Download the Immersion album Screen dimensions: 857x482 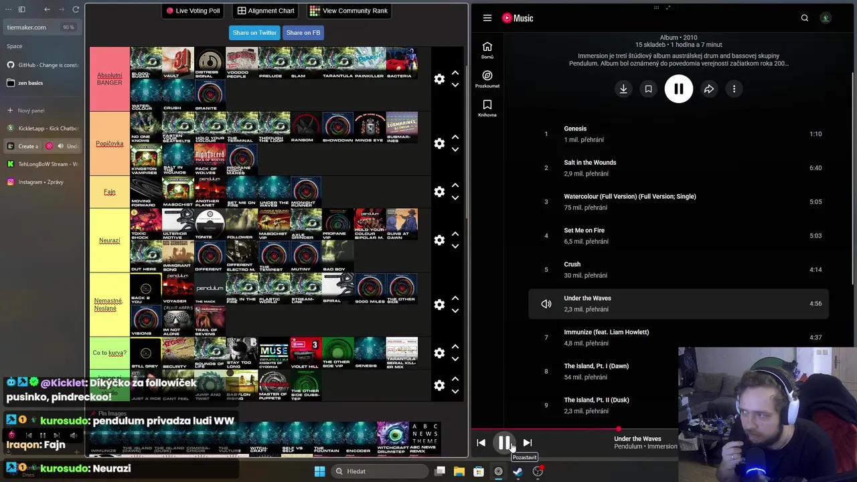pyautogui.click(x=623, y=89)
